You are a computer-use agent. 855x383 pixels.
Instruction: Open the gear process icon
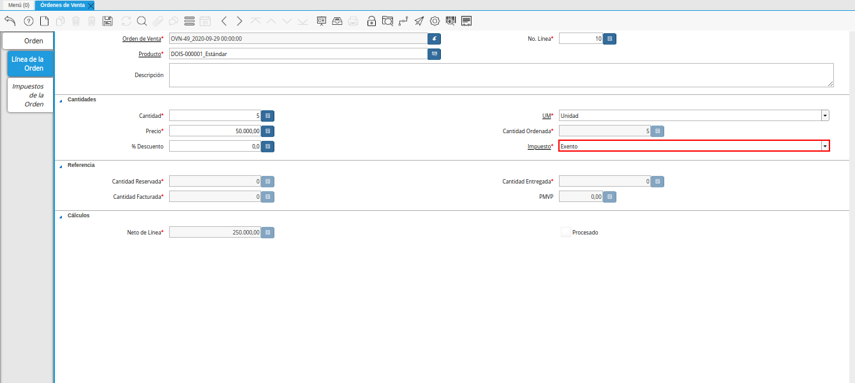(x=435, y=21)
